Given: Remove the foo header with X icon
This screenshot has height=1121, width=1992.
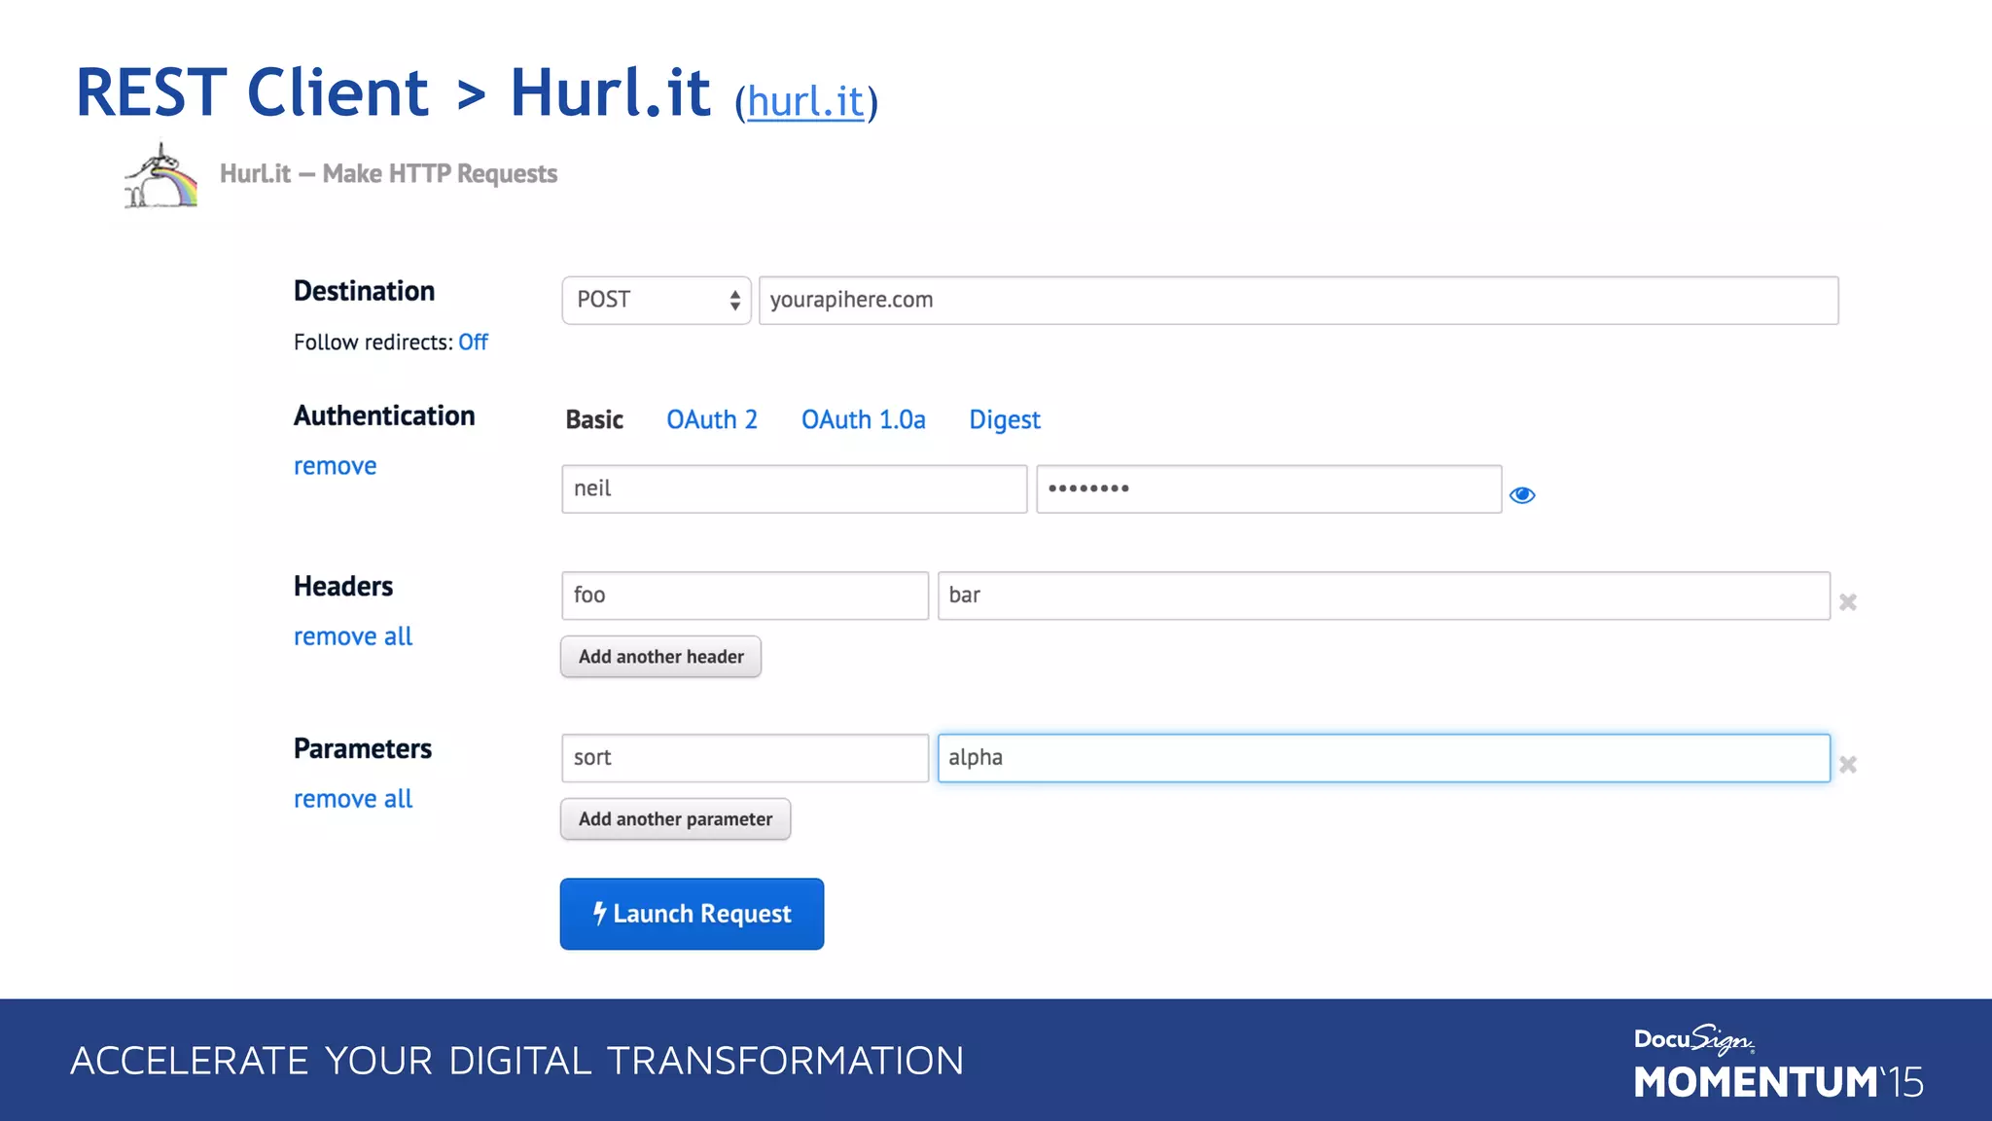Looking at the screenshot, I should (x=1848, y=602).
